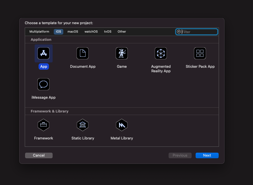Click the "Metal Library" label text
Image resolution: width=253 pixels, height=185 pixels.
[x=122, y=138]
